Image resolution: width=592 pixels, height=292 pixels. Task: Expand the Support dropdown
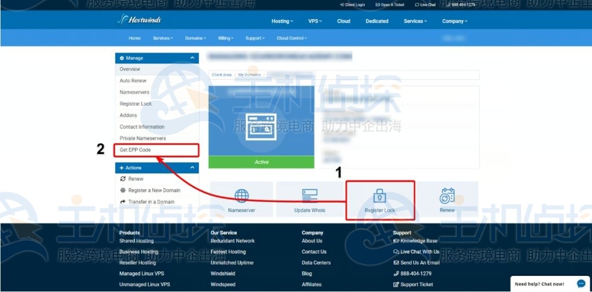coord(255,38)
